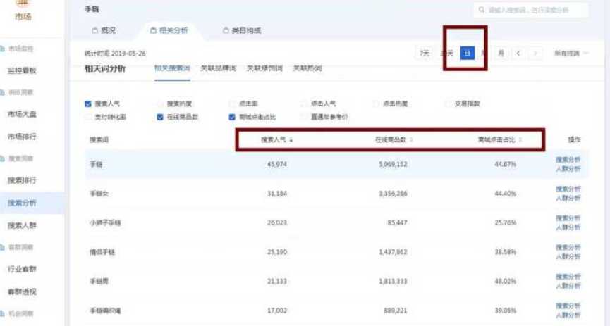Select the 情侣手链 search term cell
This screenshot has width=610, height=326.
(102, 252)
